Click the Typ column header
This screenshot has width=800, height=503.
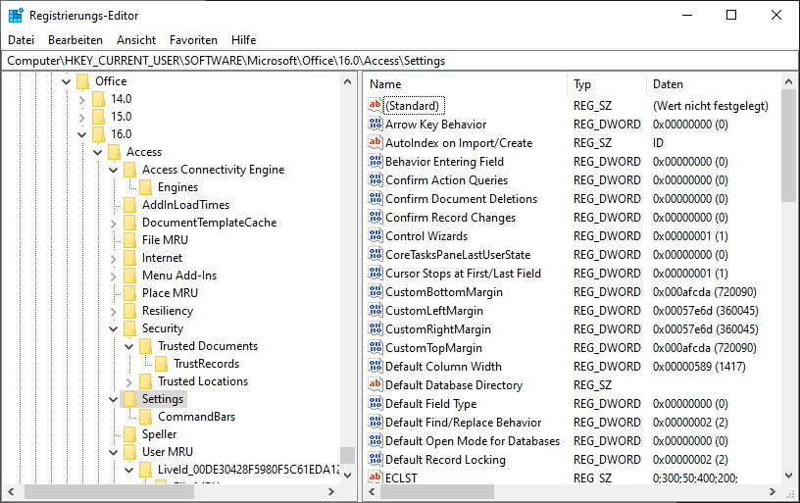[606, 84]
